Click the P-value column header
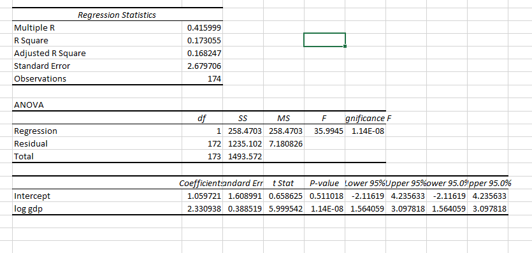Screen dimensions: 532x253 click(x=324, y=184)
